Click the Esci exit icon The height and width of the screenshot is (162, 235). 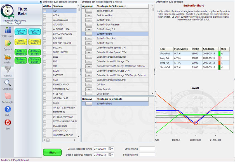pyautogui.click(x=8, y=123)
